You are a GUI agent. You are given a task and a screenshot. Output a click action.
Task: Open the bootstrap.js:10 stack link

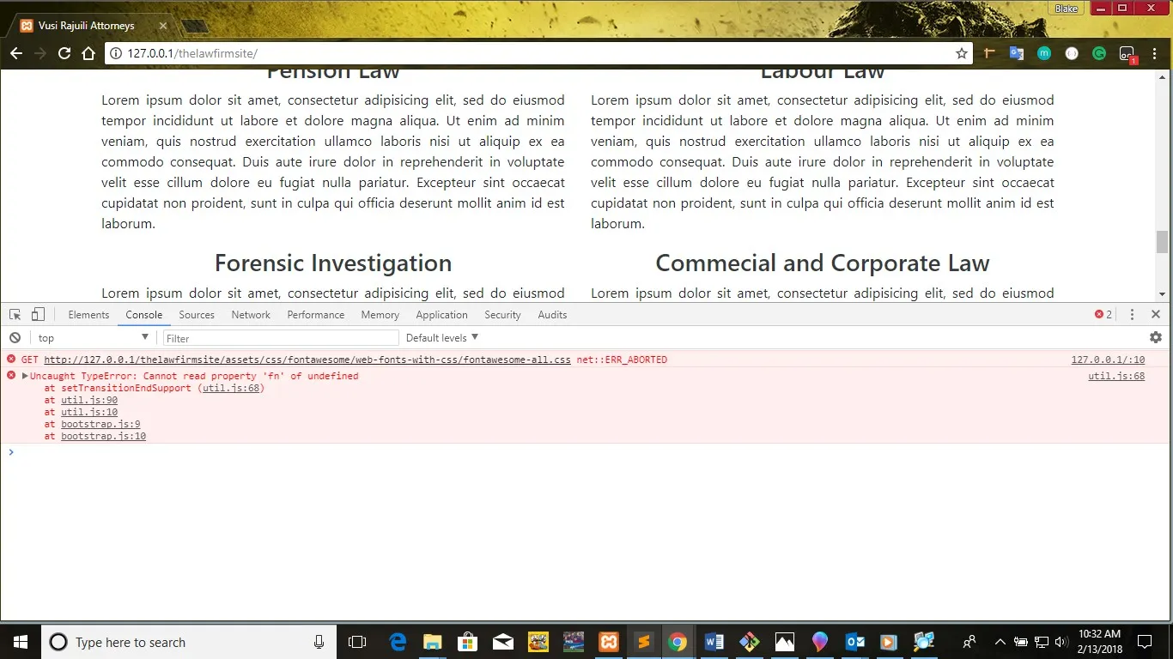coord(103,436)
